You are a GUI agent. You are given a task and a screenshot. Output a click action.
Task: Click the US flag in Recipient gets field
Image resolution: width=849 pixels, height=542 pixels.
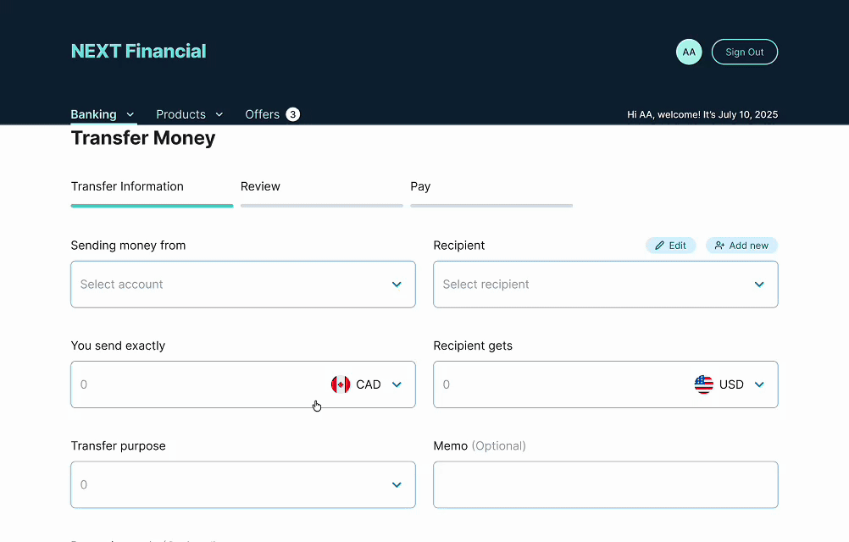tap(704, 384)
